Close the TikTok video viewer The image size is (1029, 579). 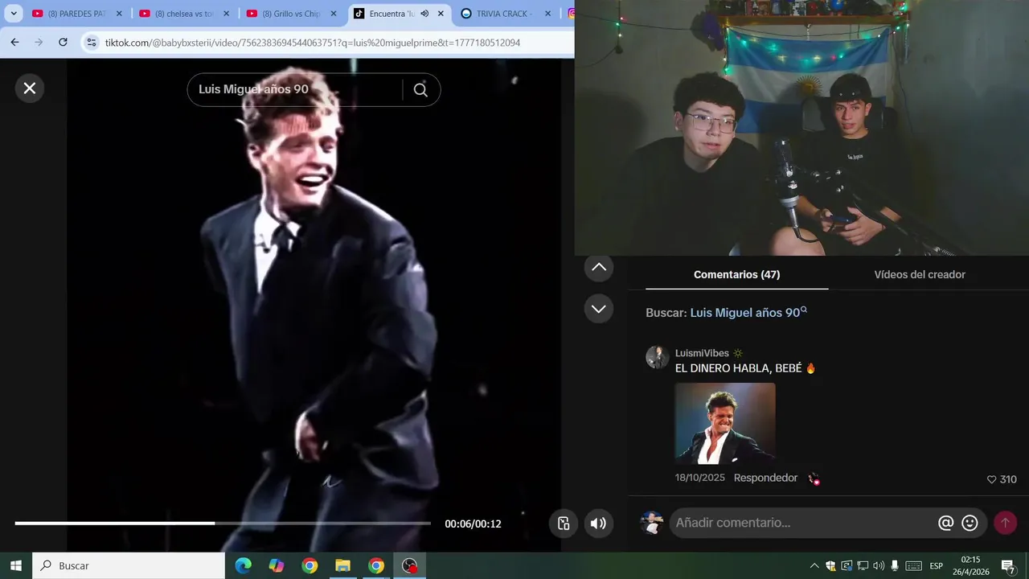point(30,88)
